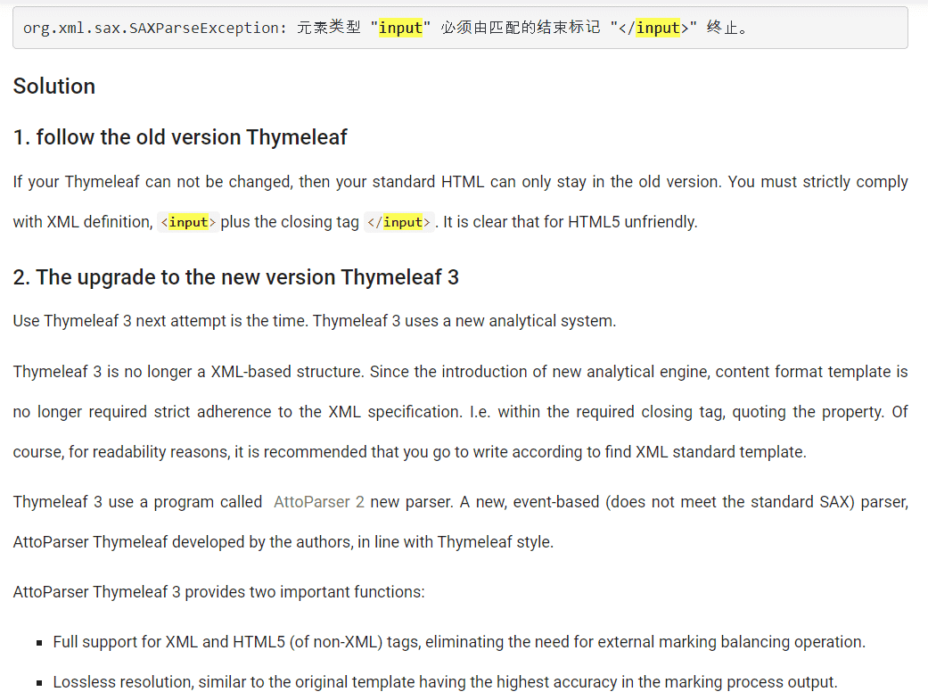Click text 'Thymeleaf 3 is no longer a XML-based structure'
This screenshot has height=700, width=928.
tap(187, 372)
